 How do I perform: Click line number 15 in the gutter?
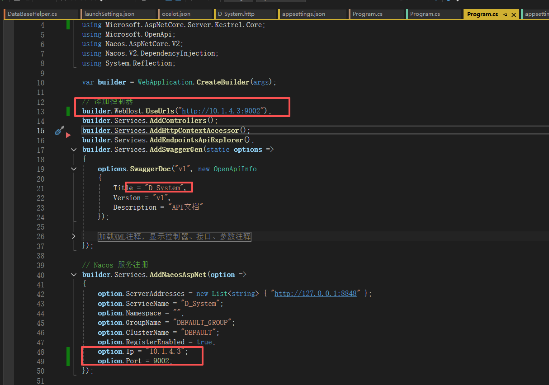41,131
